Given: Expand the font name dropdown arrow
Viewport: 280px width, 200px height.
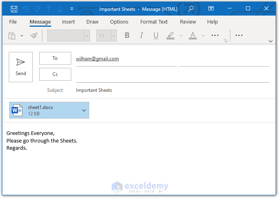Looking at the screenshot, I should pos(87,36).
